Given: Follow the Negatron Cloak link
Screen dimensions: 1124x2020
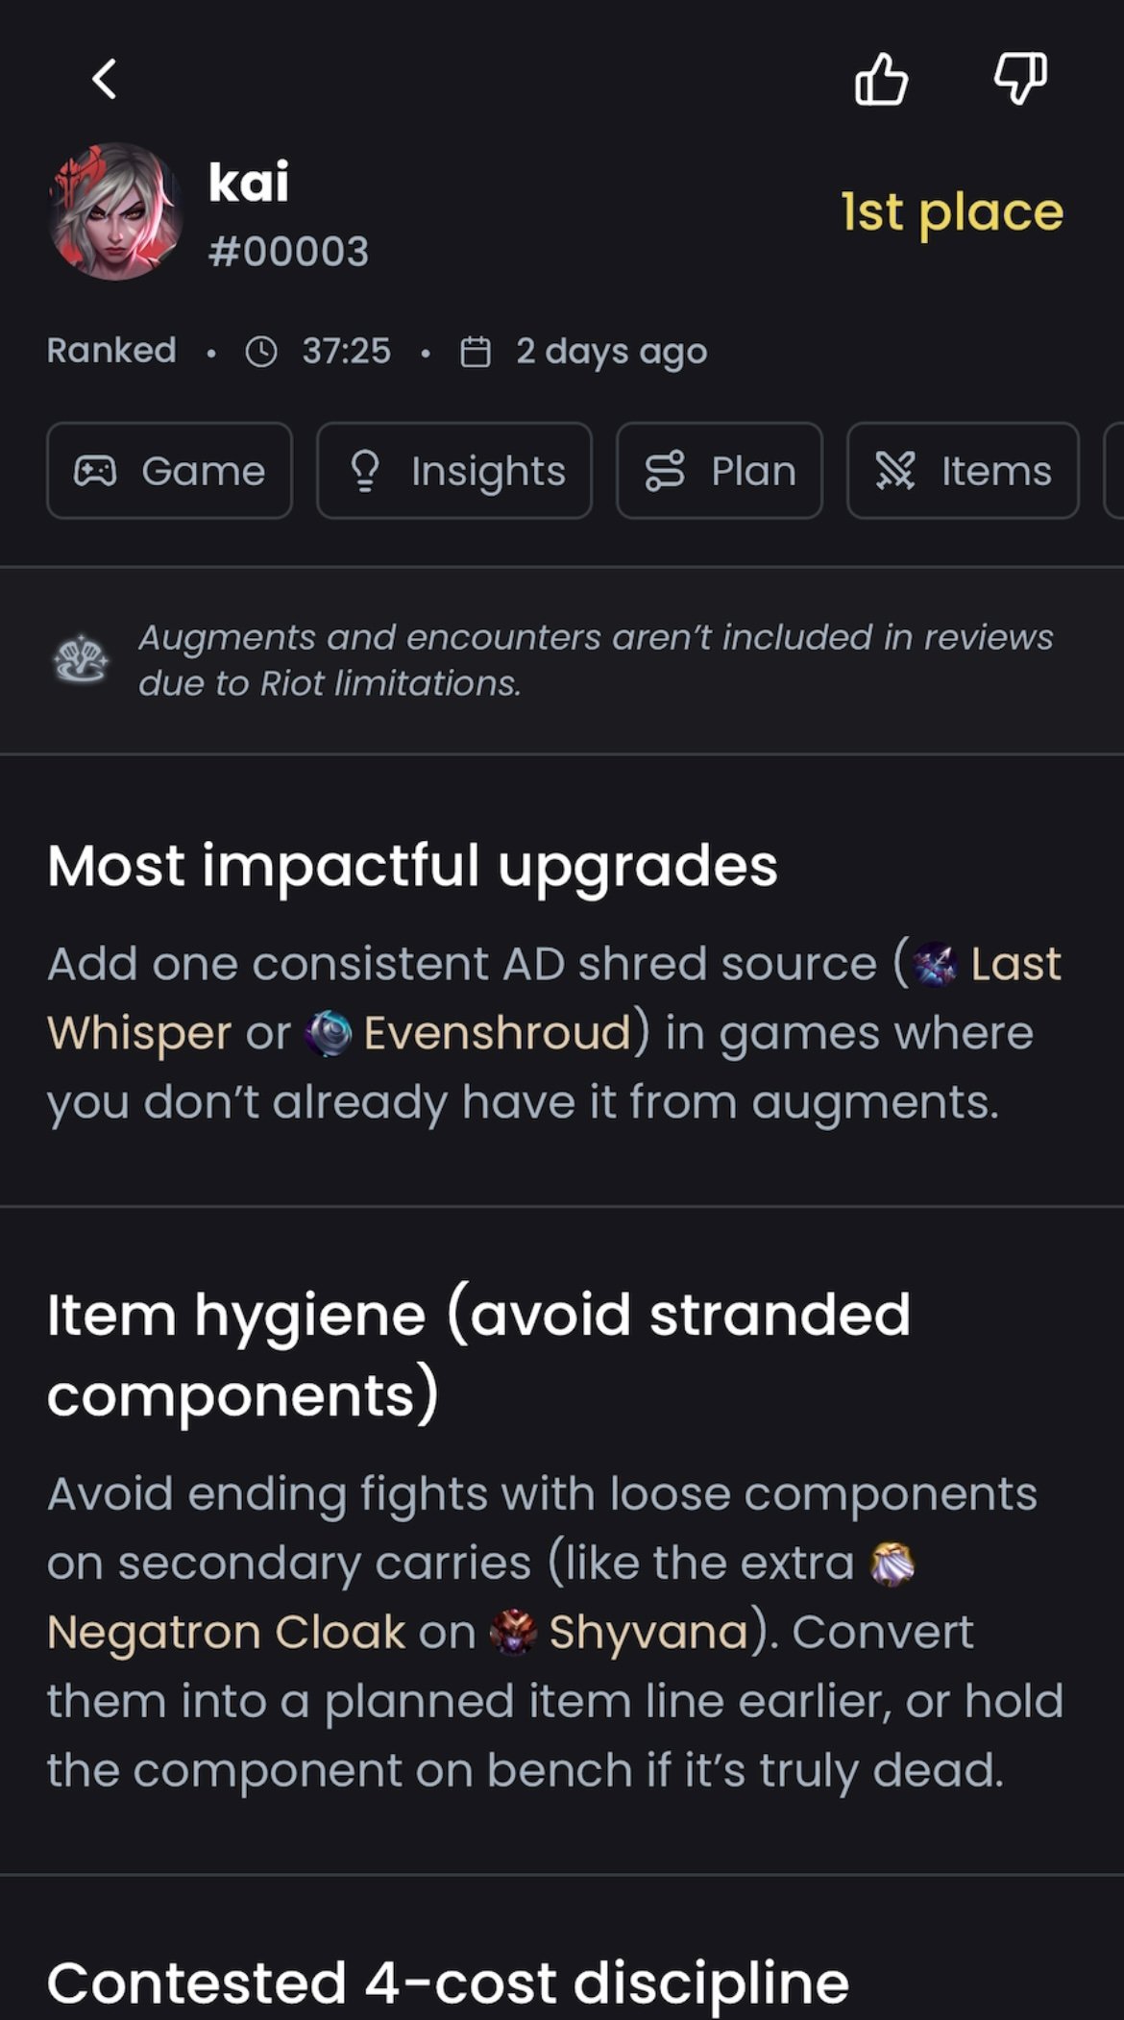Looking at the screenshot, I should [226, 1633].
